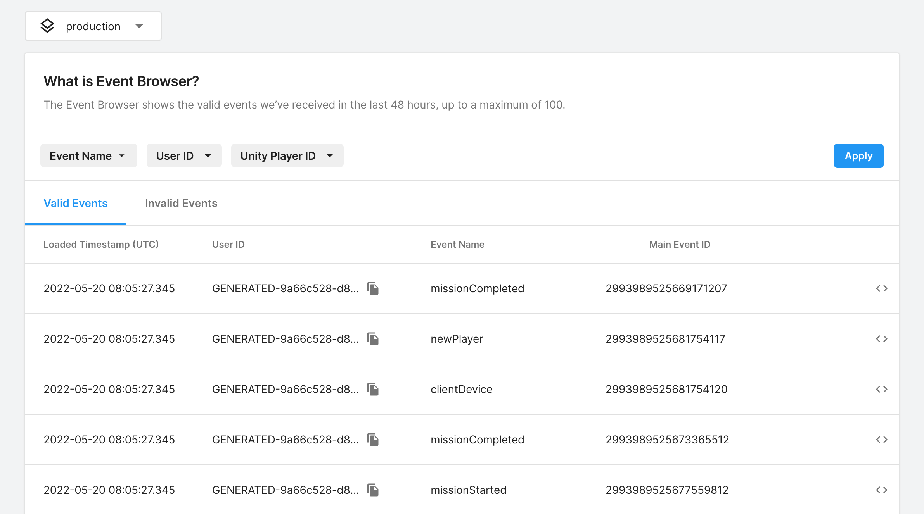
Task: Expand the Event Name filter
Action: point(88,155)
